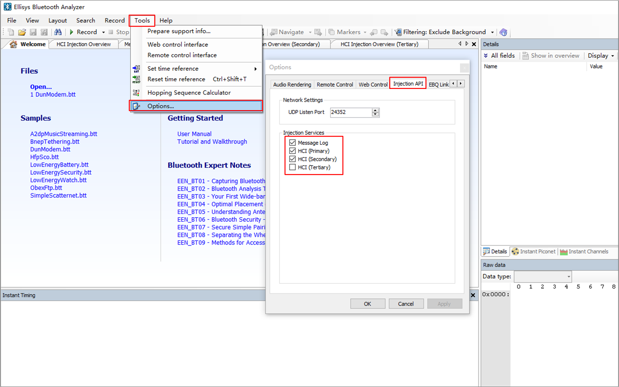Click the Markers toolbar icon
Viewport: 619px width, 387px height.
pyautogui.click(x=331, y=32)
